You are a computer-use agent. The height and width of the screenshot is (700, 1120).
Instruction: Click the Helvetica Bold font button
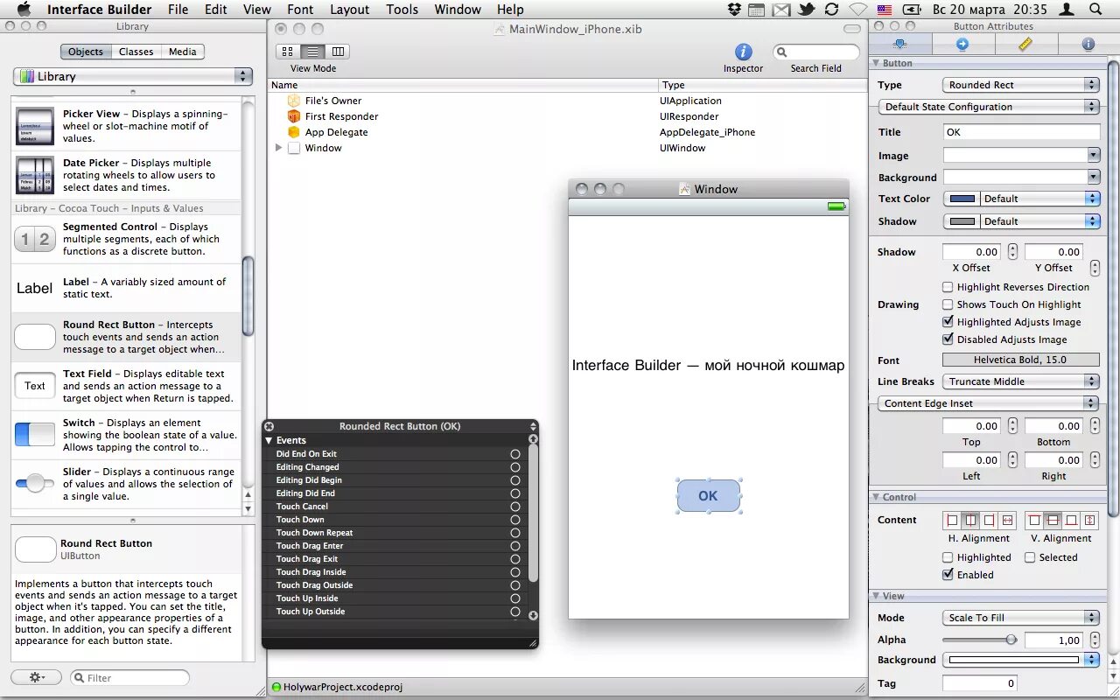1021,360
